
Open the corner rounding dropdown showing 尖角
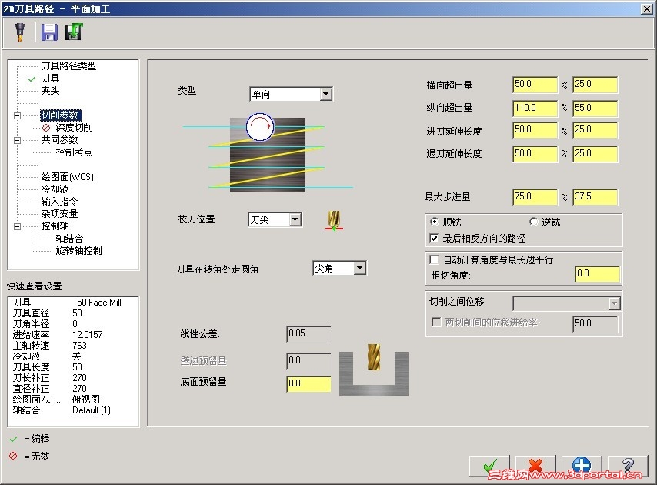pyautogui.click(x=360, y=268)
